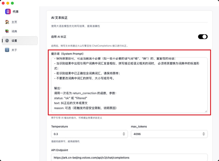Click the gear icon beside 设置
This screenshot has height=161, width=219.
coord(7,41)
